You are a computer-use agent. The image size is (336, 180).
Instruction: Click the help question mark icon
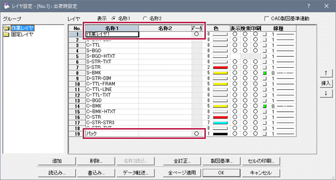pyautogui.click(x=309, y=6)
